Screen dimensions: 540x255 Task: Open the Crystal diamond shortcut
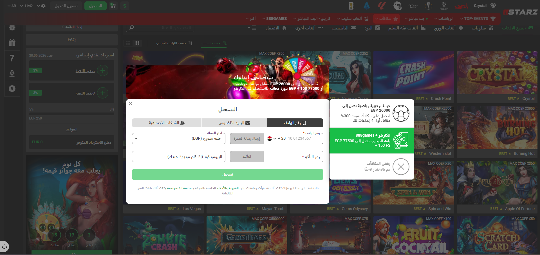(485, 6)
